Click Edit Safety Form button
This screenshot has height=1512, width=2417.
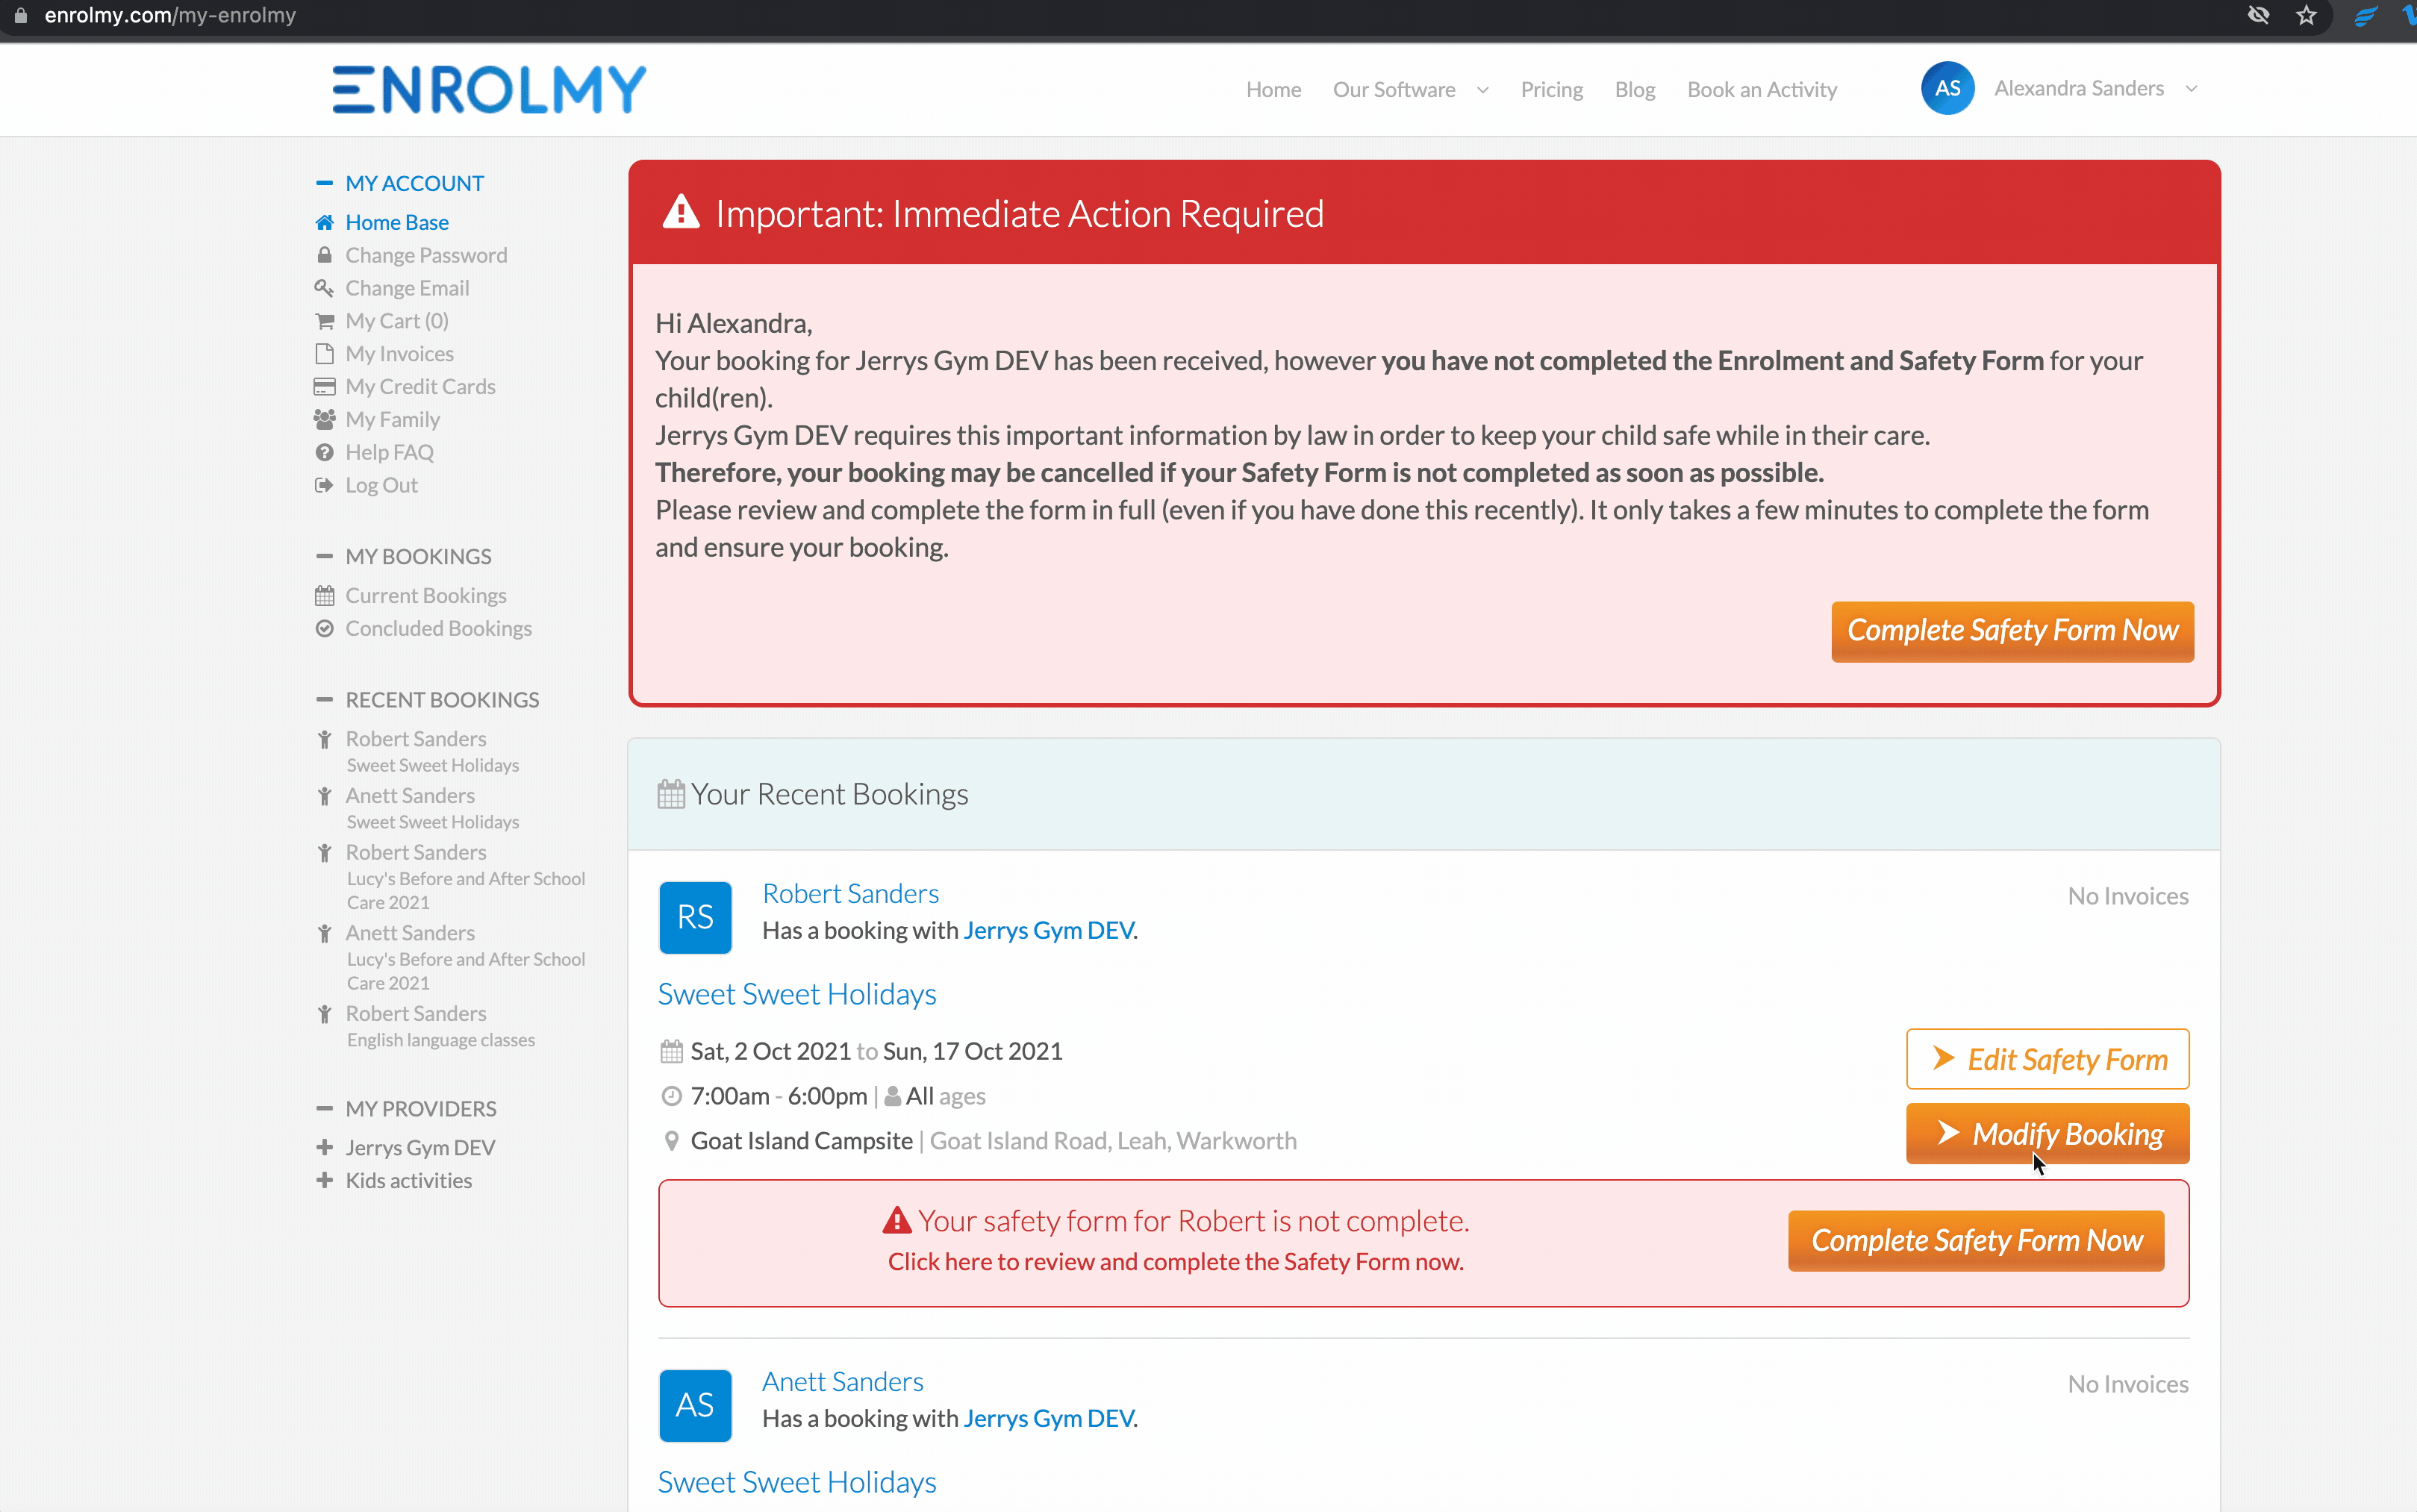point(2047,1059)
